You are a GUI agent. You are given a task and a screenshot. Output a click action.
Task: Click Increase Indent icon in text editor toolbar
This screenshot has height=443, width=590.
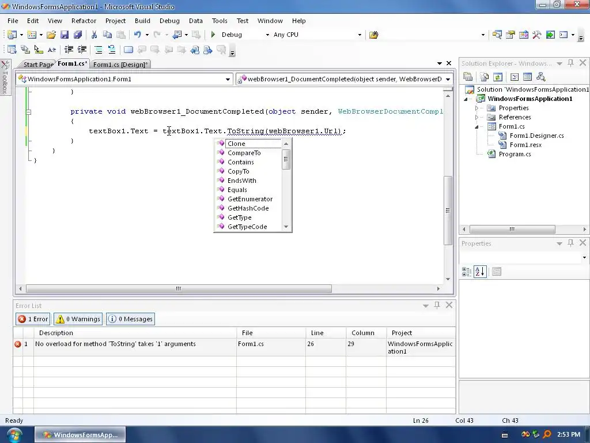tap(82, 50)
